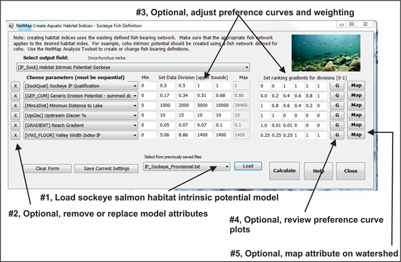Click X beside Generic Erosion Potential row

pos(15,95)
